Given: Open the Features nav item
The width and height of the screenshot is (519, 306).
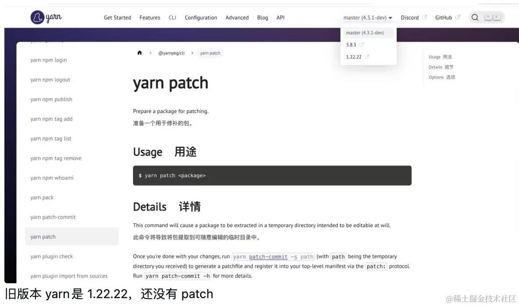Looking at the screenshot, I should tap(149, 17).
